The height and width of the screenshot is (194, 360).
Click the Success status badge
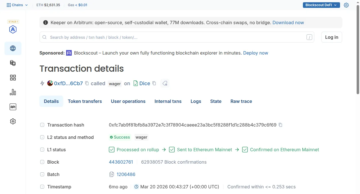click(x=120, y=137)
